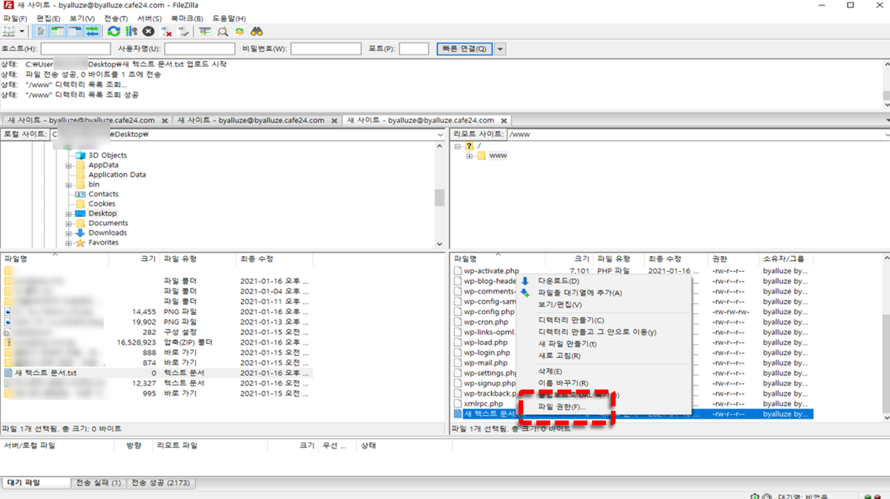The image size is (890, 499).
Task: Open the 로컬 사이트 path dropdown
Action: [x=440, y=135]
